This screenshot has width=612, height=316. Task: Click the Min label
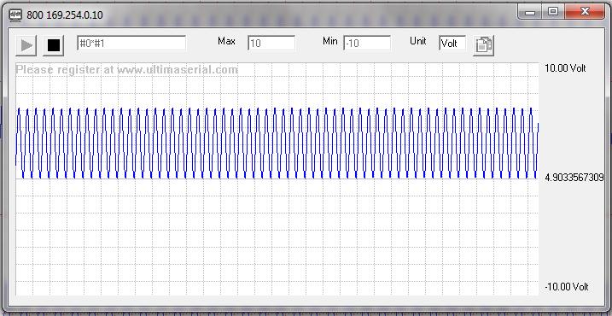point(330,41)
